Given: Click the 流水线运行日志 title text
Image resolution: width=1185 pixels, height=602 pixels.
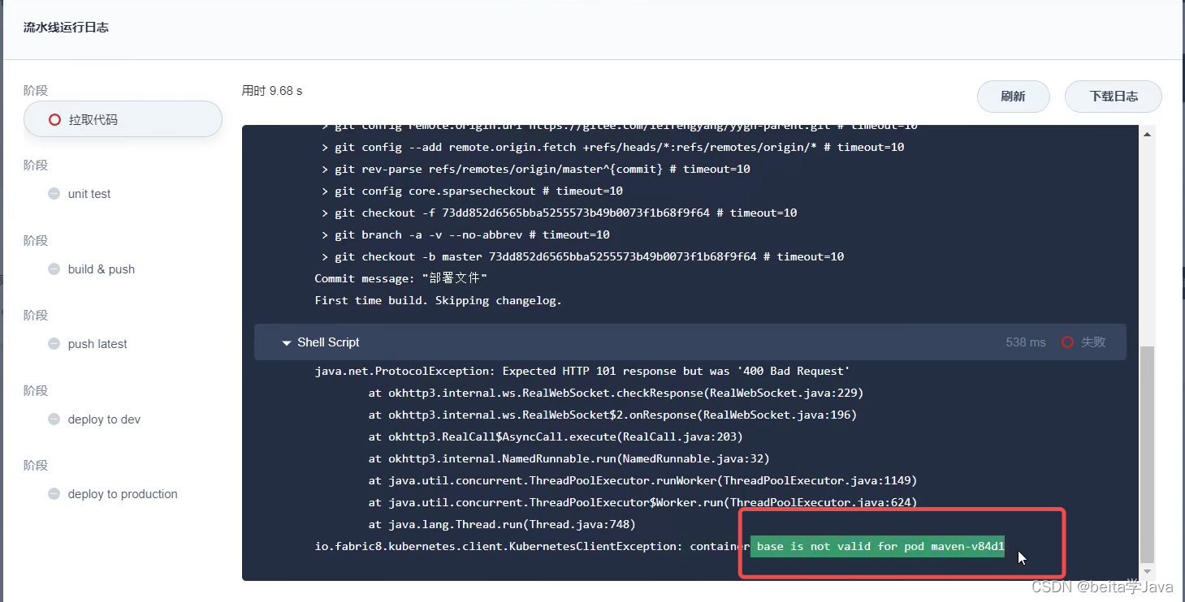Looking at the screenshot, I should pos(66,27).
